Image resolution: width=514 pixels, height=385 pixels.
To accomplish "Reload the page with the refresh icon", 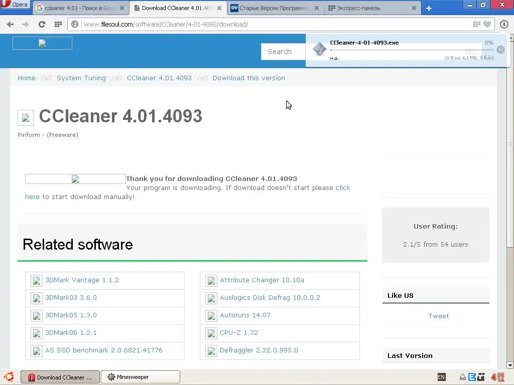I will point(42,24).
